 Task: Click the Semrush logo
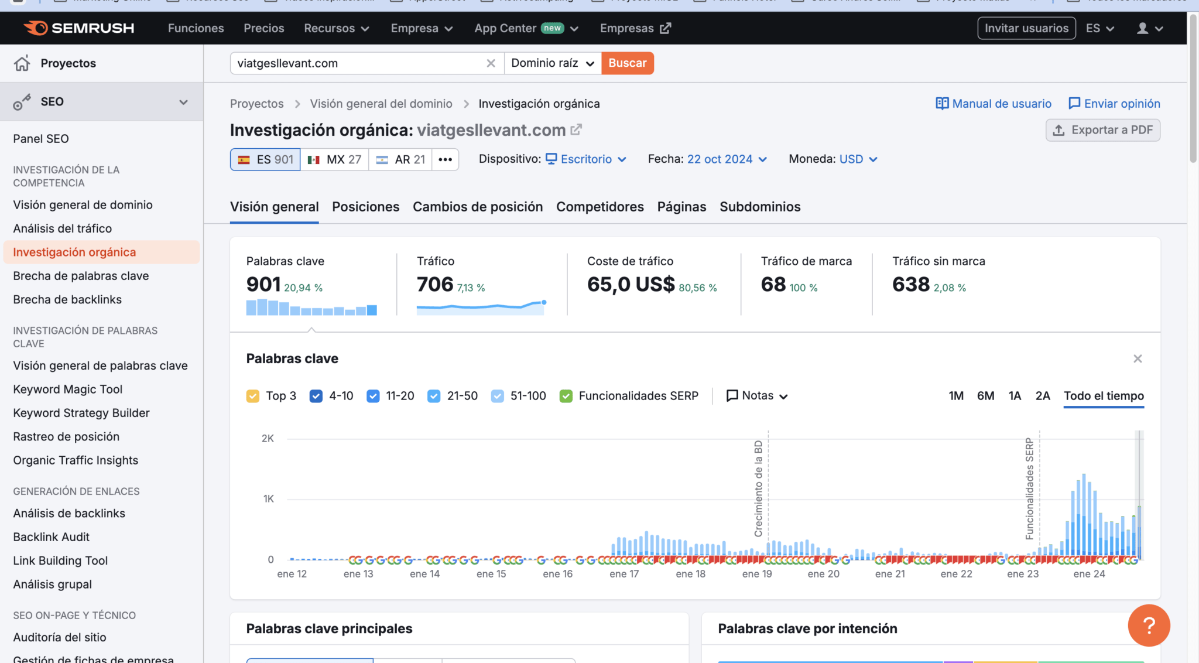point(79,28)
